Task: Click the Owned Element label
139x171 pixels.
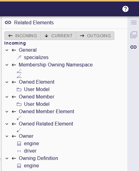Action: click(37, 82)
